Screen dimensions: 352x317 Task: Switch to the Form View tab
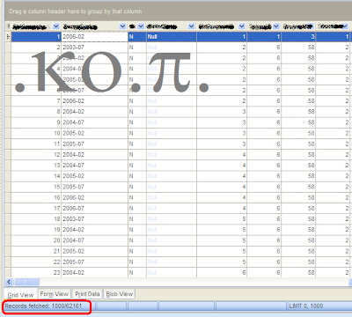[x=55, y=294]
